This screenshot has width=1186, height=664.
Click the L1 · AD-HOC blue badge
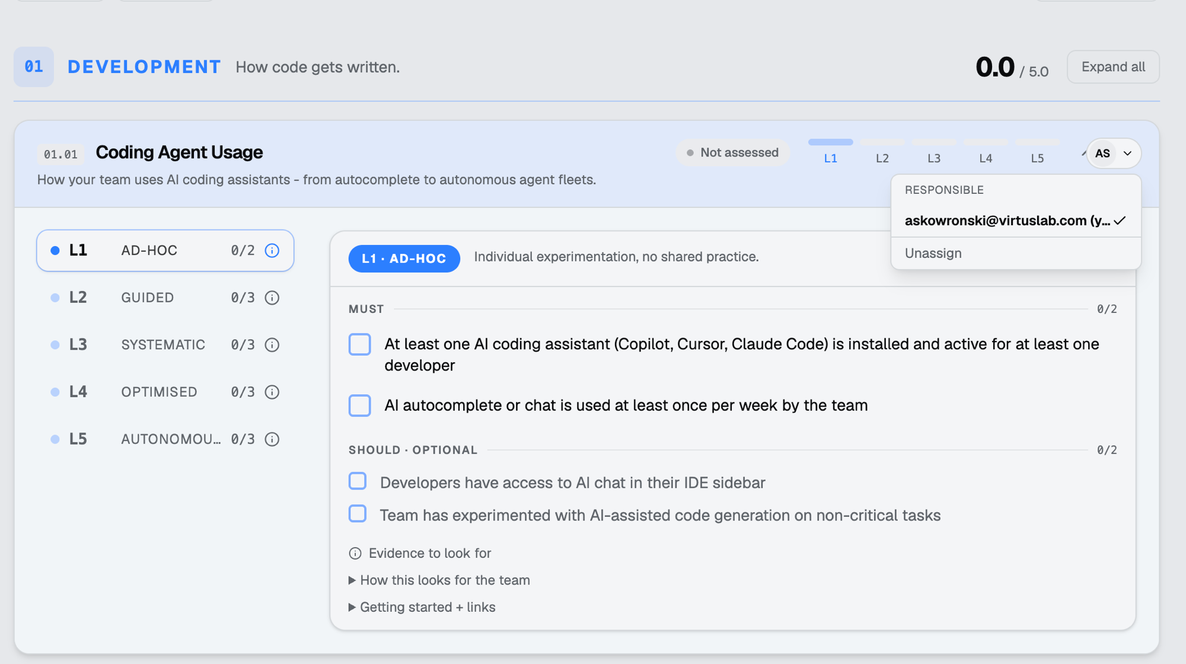(x=404, y=258)
